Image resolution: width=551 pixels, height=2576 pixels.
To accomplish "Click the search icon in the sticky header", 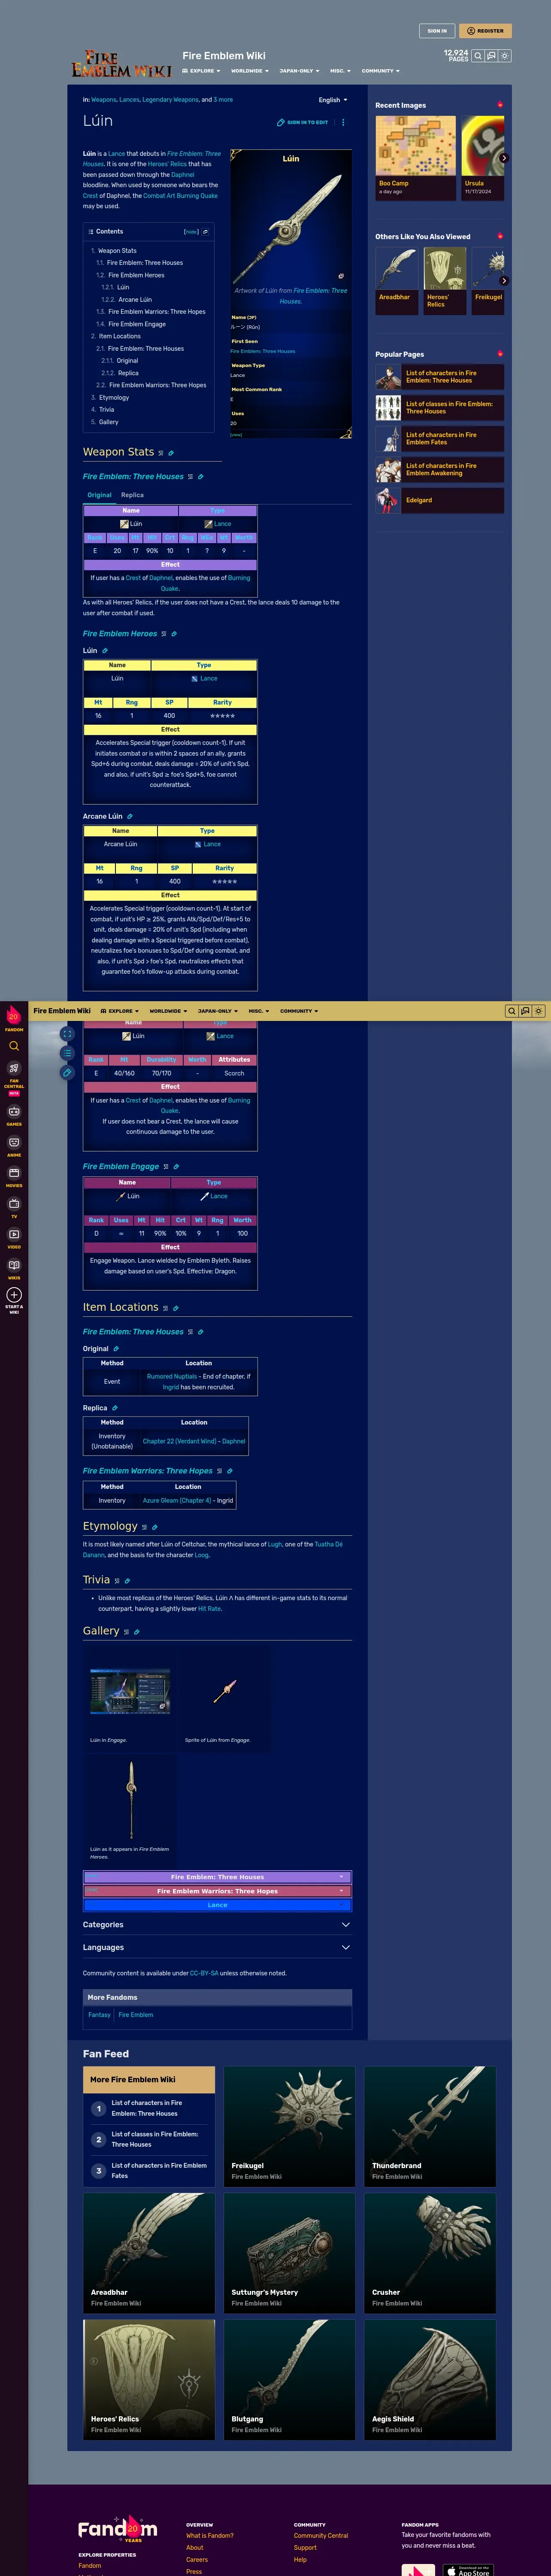I will pyautogui.click(x=511, y=1011).
